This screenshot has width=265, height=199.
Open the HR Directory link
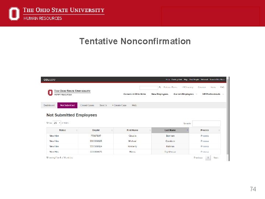tap(187, 87)
